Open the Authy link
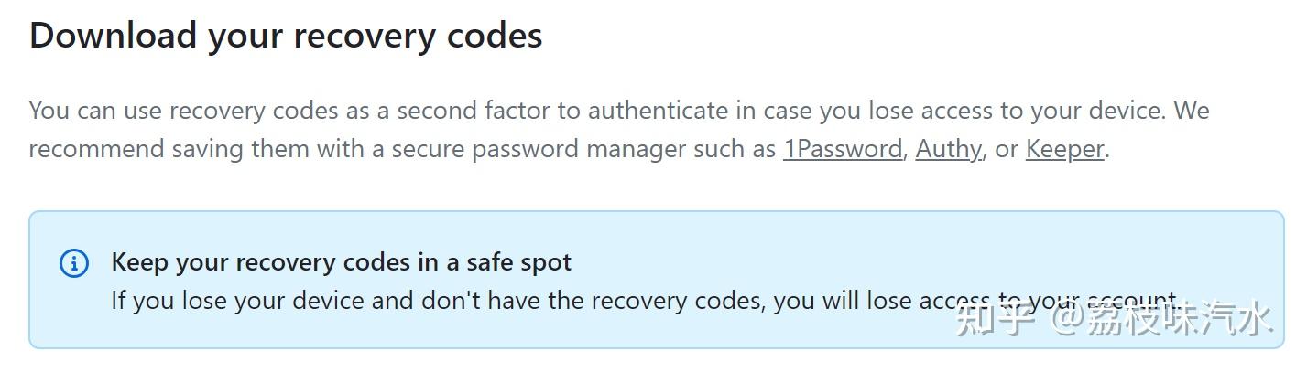Viewport: 1307px width, 372px height. 948,149
